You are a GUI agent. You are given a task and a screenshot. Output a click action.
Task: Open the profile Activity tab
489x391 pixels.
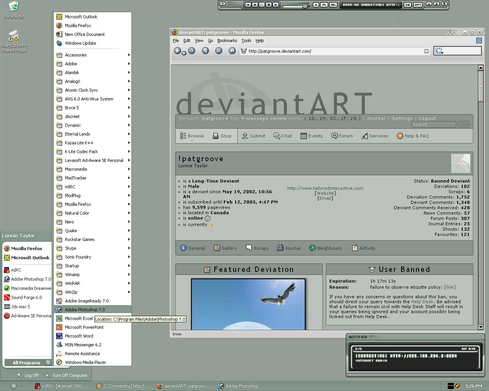pyautogui.click(x=363, y=248)
